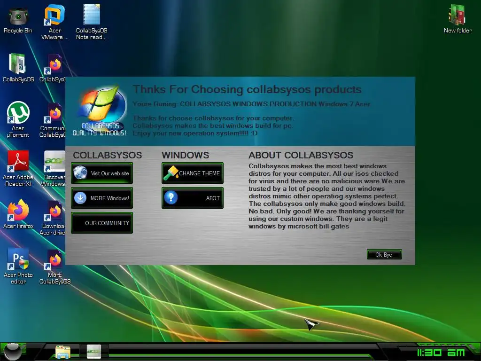Image resolution: width=481 pixels, height=361 pixels.
Task: Click 'Enjoy your new operation system' text
Action: (x=195, y=133)
